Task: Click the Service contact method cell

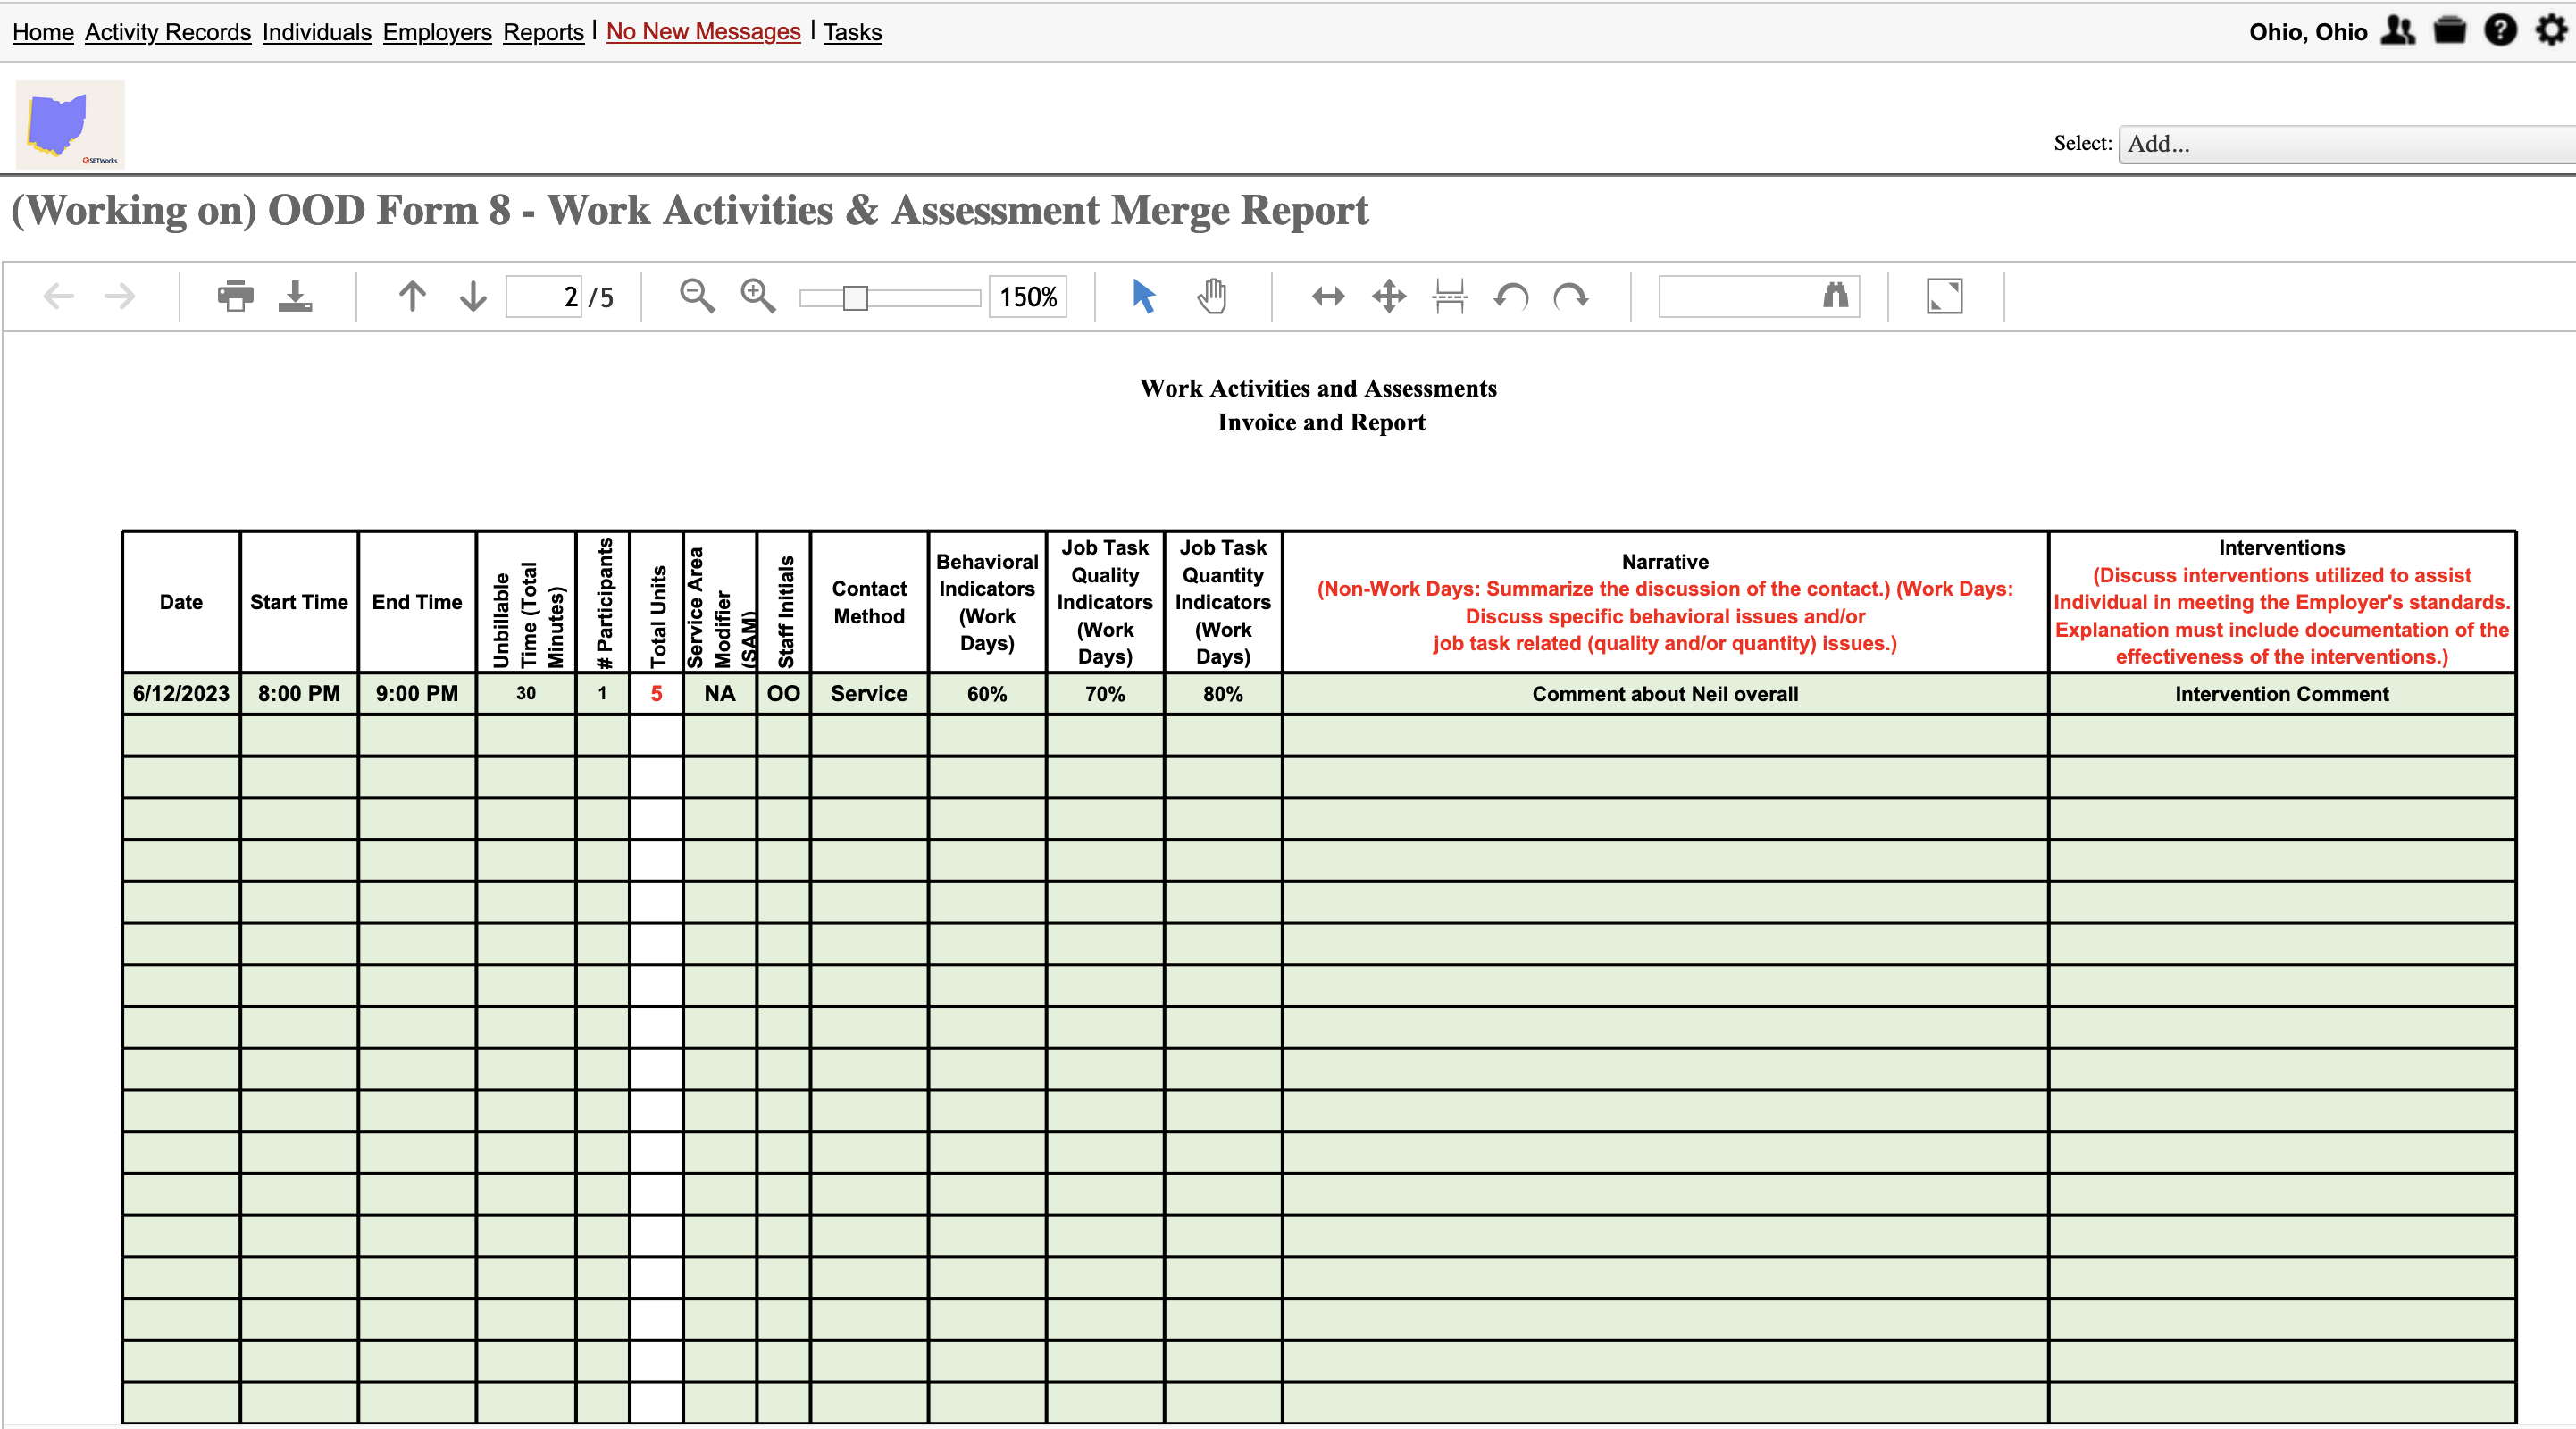Action: pyautogui.click(x=869, y=693)
